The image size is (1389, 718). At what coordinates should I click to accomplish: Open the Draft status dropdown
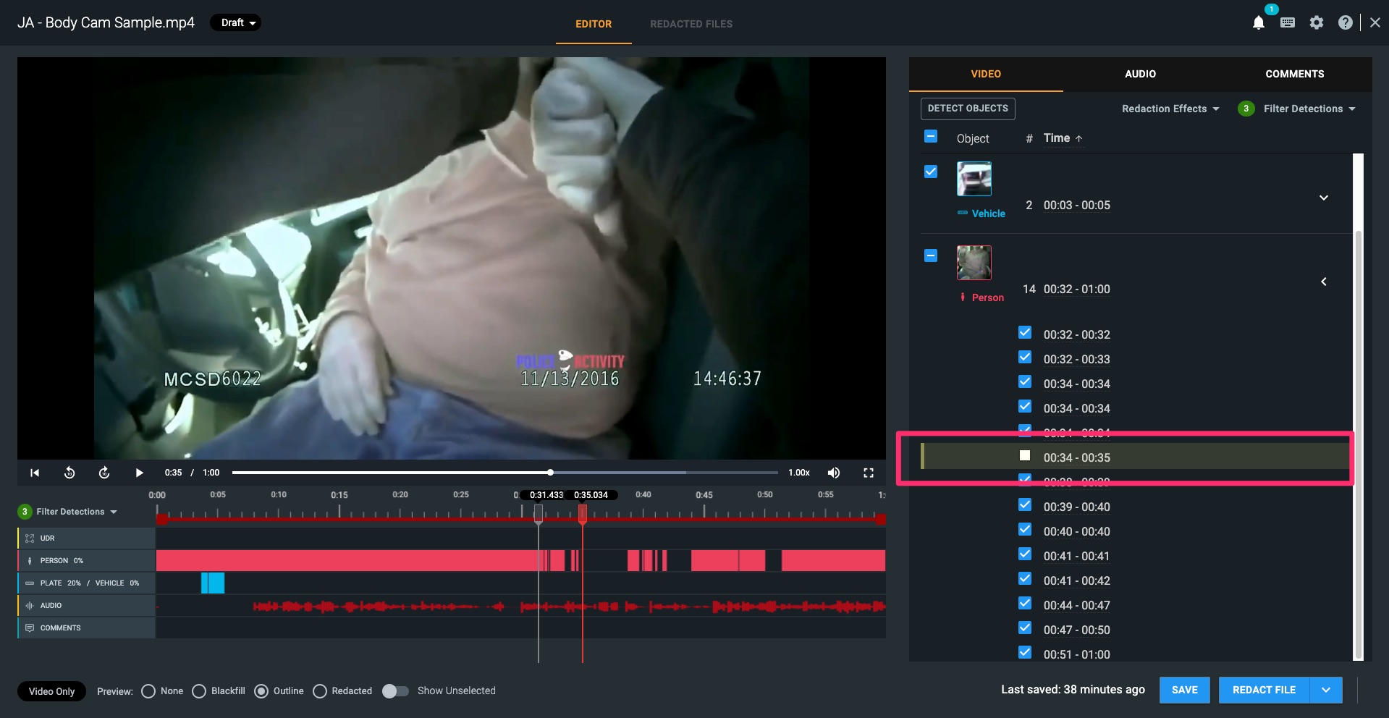[x=235, y=22]
